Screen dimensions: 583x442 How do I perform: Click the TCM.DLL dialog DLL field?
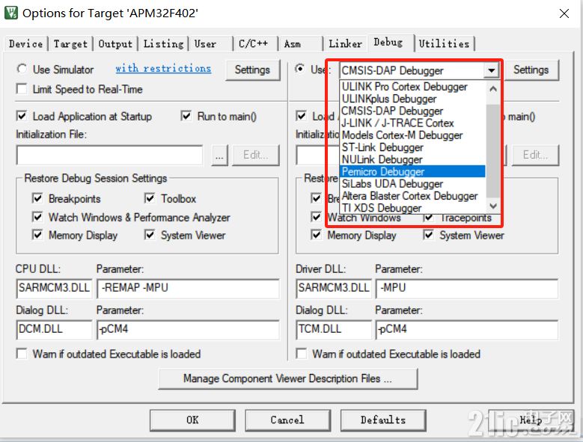pyautogui.click(x=334, y=330)
